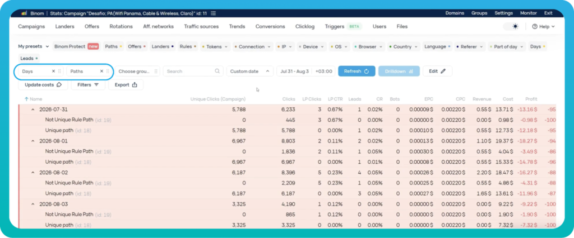Open the Users tab
This screenshot has height=238, width=574.
tap(379, 26)
